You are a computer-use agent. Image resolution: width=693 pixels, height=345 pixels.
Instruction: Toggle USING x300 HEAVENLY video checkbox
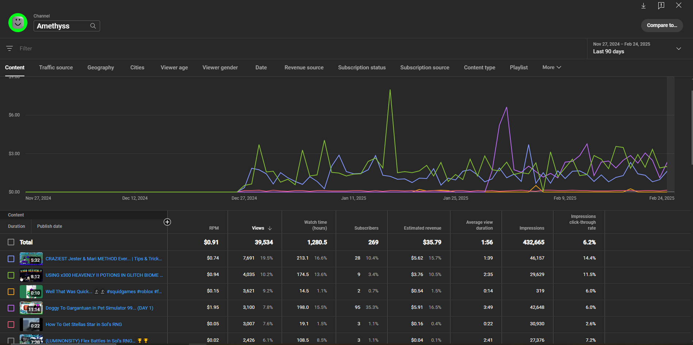11,275
